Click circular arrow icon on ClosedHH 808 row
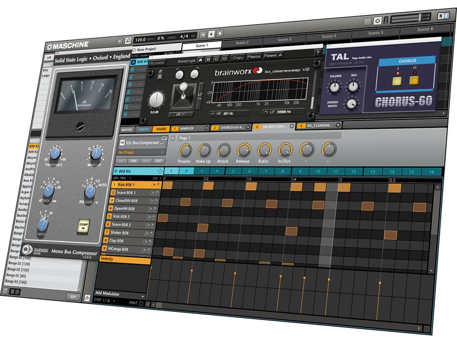The width and height of the screenshot is (457, 343). click(151, 201)
